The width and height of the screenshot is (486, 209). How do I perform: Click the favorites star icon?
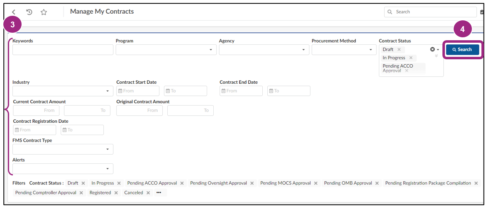tap(44, 12)
